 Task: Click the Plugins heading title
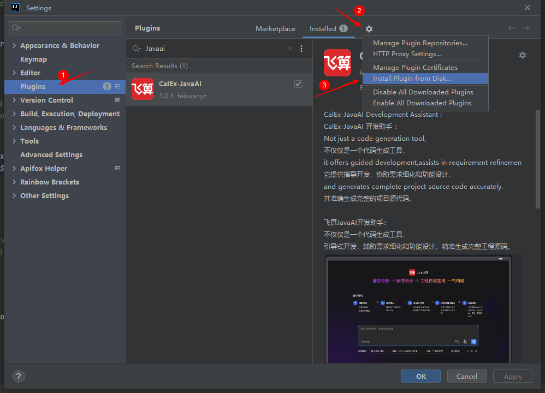(x=147, y=28)
